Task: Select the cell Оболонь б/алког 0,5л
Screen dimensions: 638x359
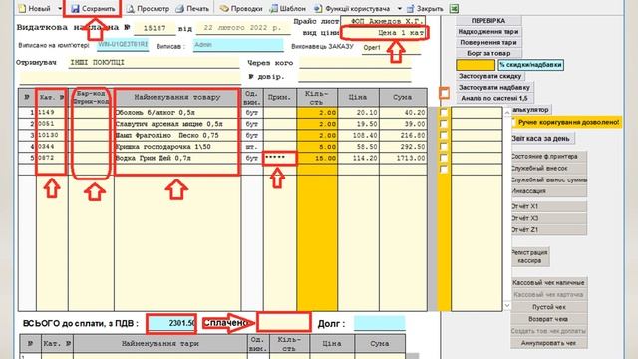Action: pyautogui.click(x=177, y=112)
